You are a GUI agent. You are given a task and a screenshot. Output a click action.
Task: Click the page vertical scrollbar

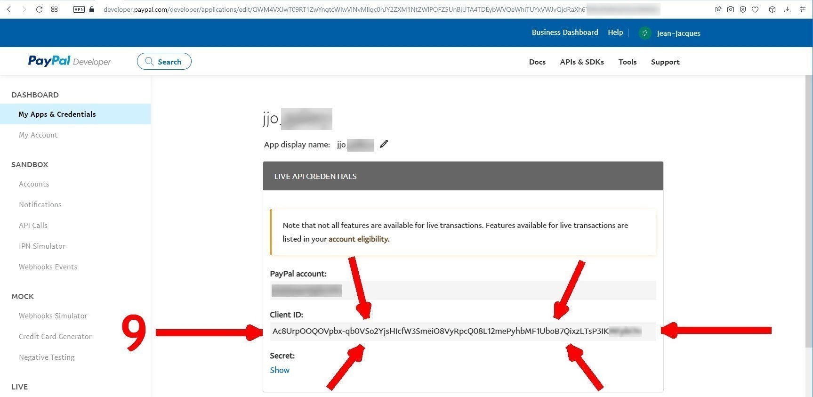point(809,212)
